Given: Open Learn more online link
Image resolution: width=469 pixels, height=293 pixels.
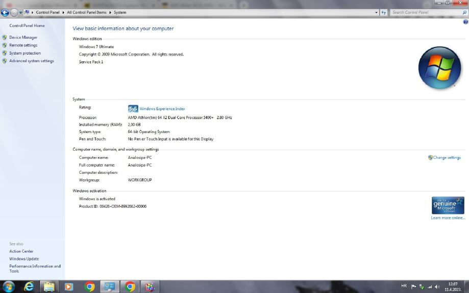Looking at the screenshot, I should click(x=448, y=218).
